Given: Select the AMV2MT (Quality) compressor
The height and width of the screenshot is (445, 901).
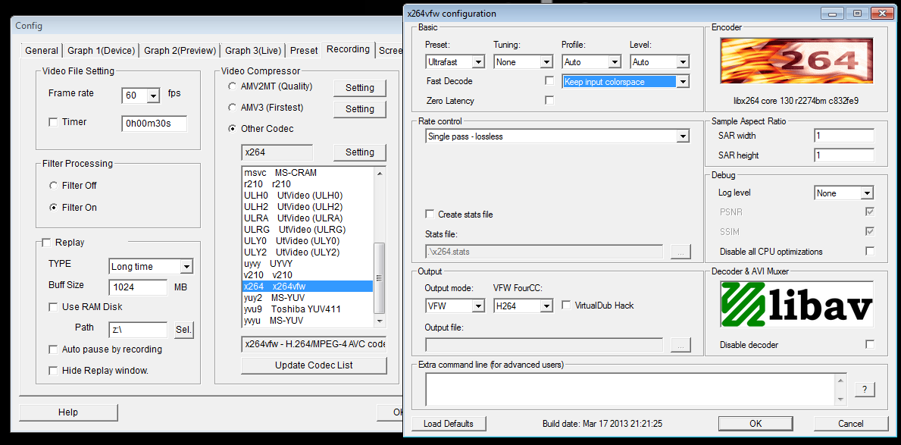Looking at the screenshot, I should coord(232,86).
